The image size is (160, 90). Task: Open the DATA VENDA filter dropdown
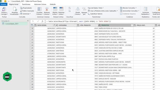54,25
